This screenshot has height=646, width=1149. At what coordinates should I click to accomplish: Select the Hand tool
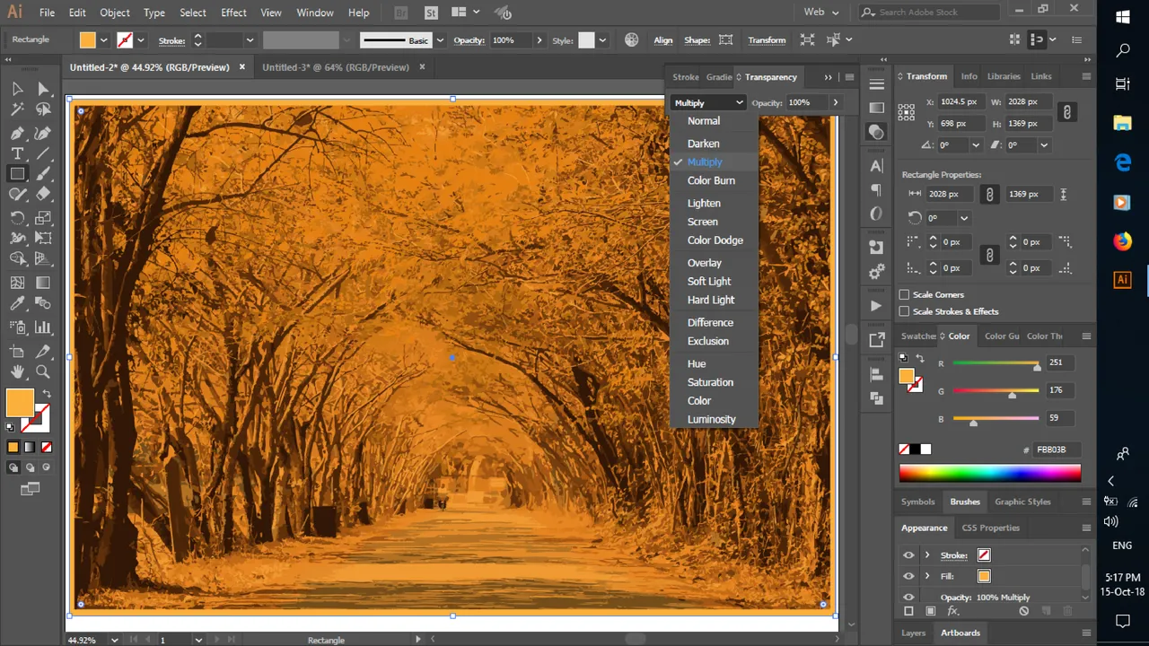pyautogui.click(x=17, y=371)
